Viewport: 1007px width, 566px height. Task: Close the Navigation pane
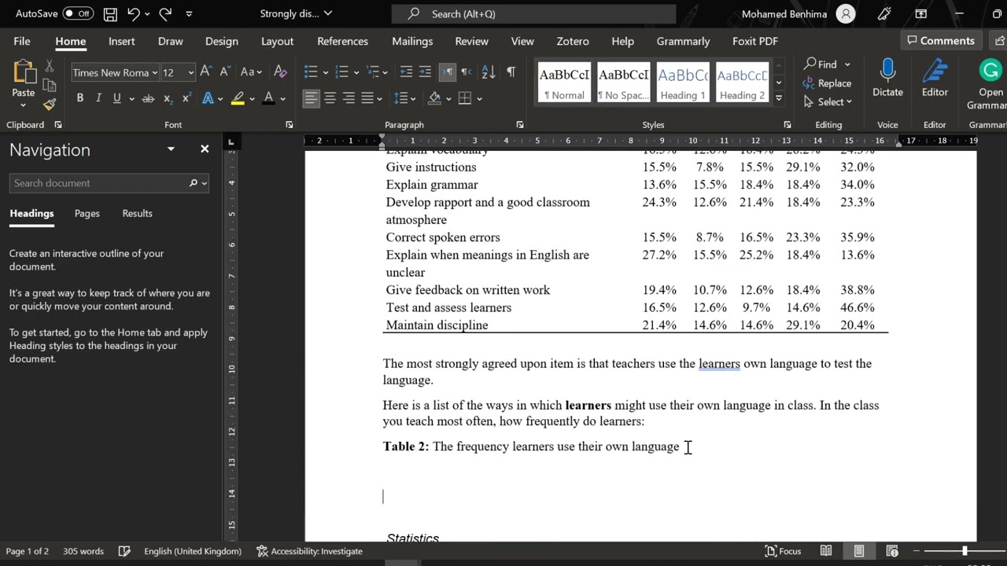click(205, 149)
